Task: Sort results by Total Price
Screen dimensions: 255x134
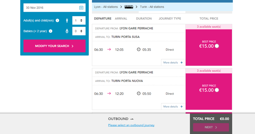Action: [209, 19]
